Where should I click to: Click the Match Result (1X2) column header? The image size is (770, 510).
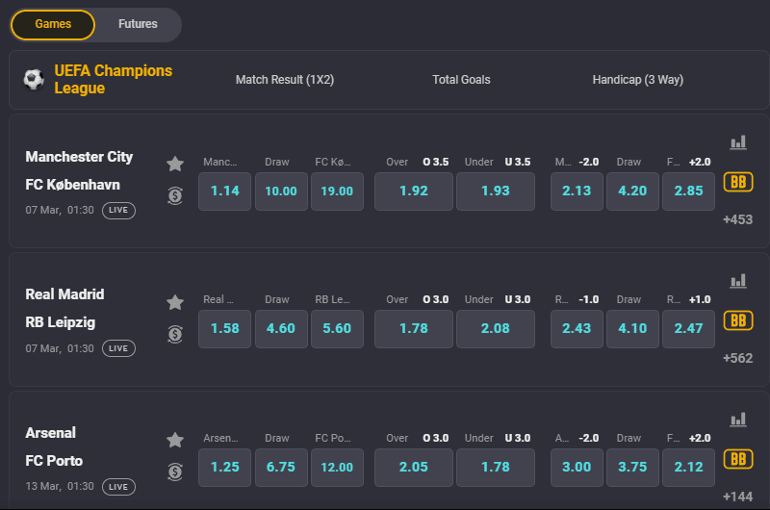tap(285, 80)
